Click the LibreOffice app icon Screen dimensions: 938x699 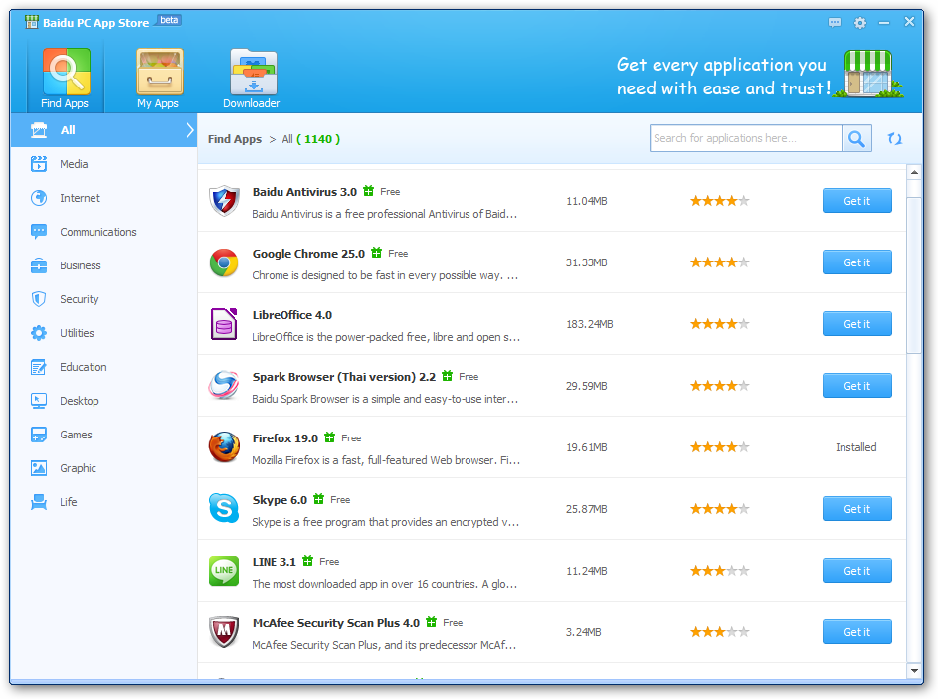(x=224, y=324)
